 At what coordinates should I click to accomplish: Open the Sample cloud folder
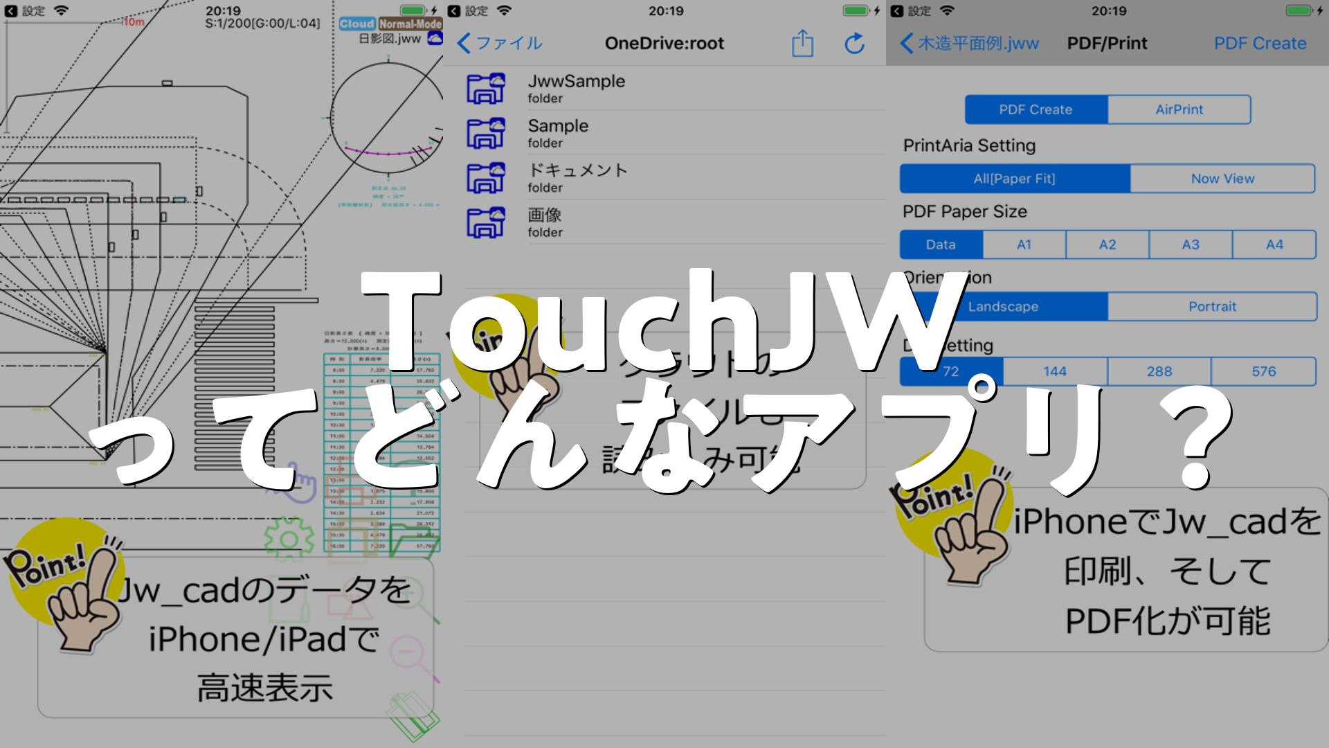(558, 133)
